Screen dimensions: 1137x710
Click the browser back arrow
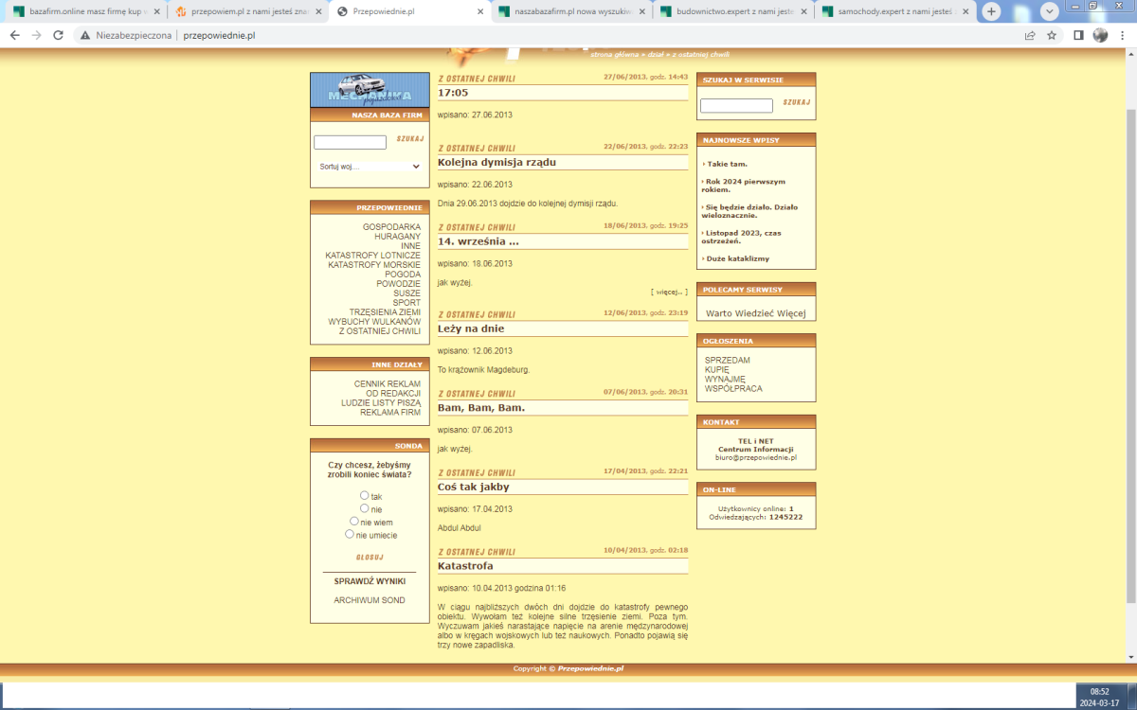click(14, 35)
